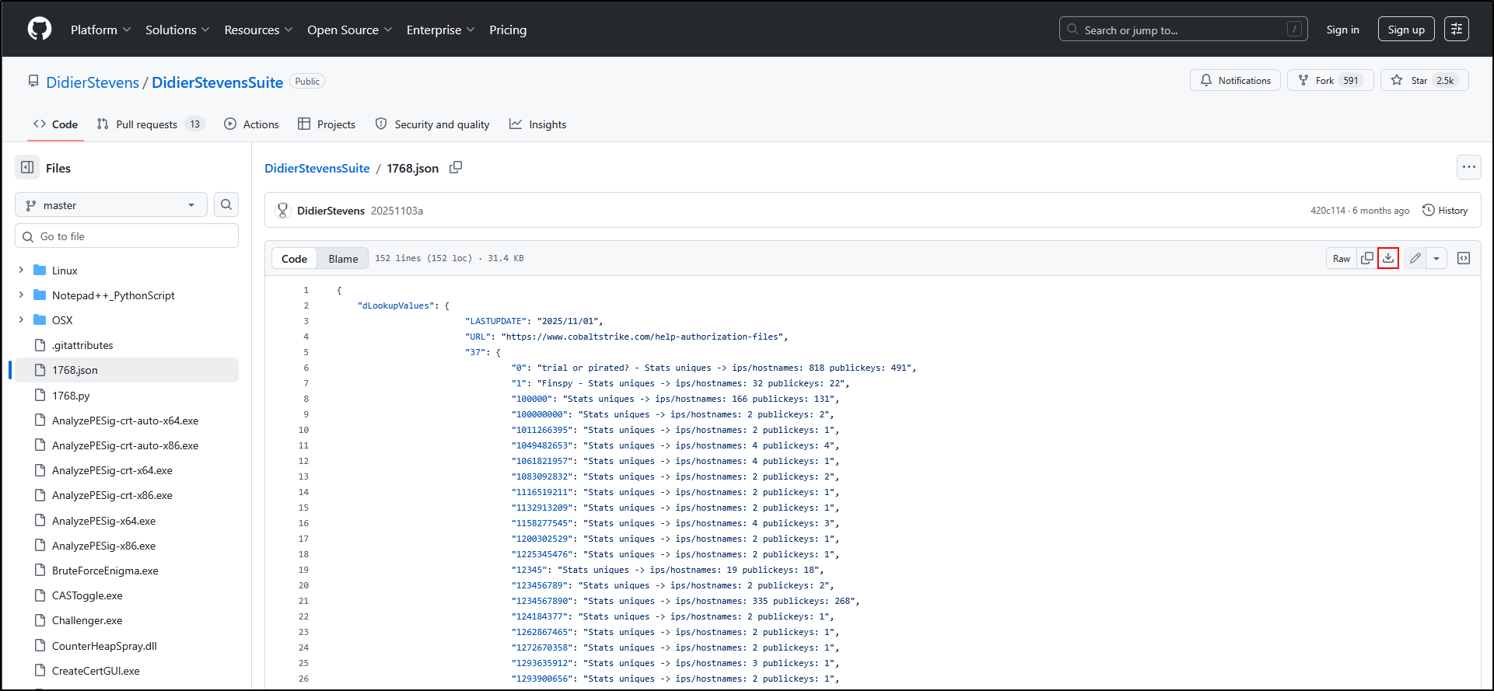Collapse the file tree sidebar icon

tap(27, 168)
